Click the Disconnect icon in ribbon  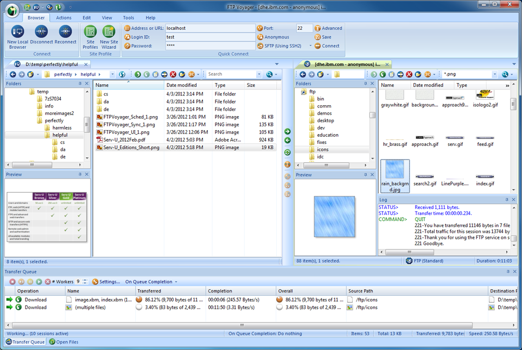point(41,33)
